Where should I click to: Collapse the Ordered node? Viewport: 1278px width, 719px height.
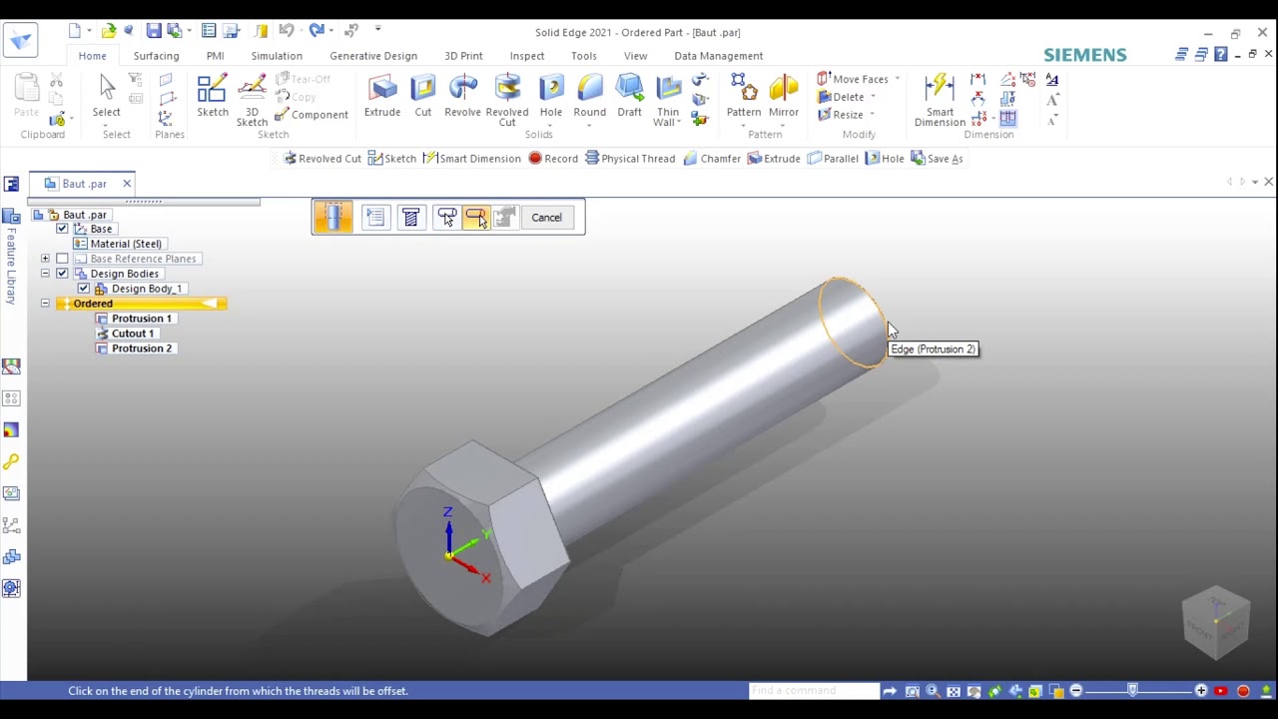click(x=45, y=304)
